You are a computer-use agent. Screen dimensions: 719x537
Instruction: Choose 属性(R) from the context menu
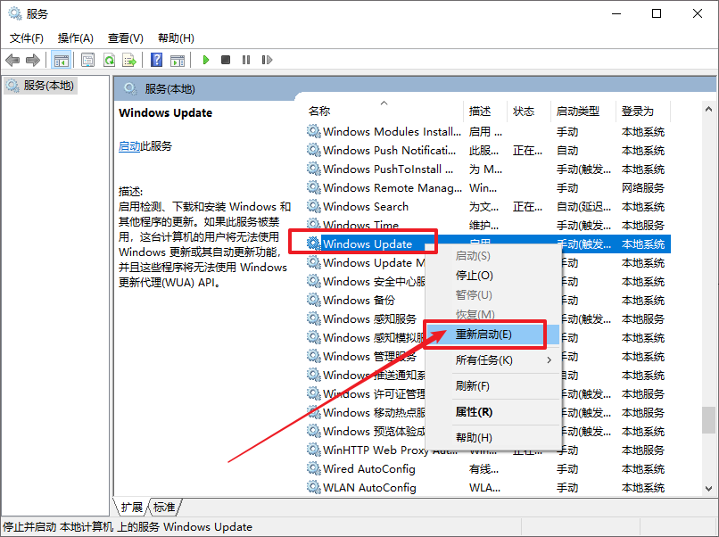click(x=474, y=412)
